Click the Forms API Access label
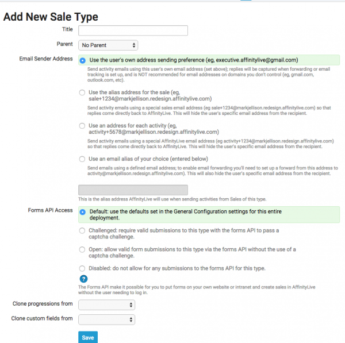The image size is (345, 343). pyautogui.click(x=50, y=210)
